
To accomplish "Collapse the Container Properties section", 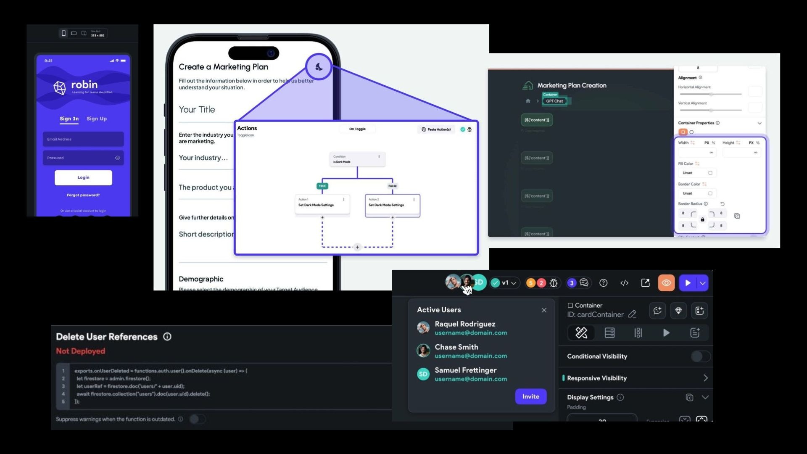I will pyautogui.click(x=760, y=123).
